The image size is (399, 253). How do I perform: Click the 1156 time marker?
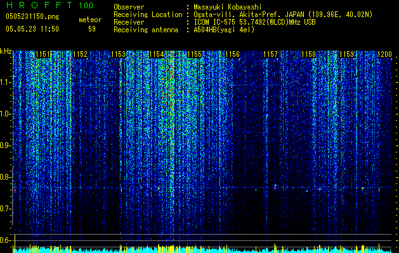pyautogui.click(x=233, y=54)
